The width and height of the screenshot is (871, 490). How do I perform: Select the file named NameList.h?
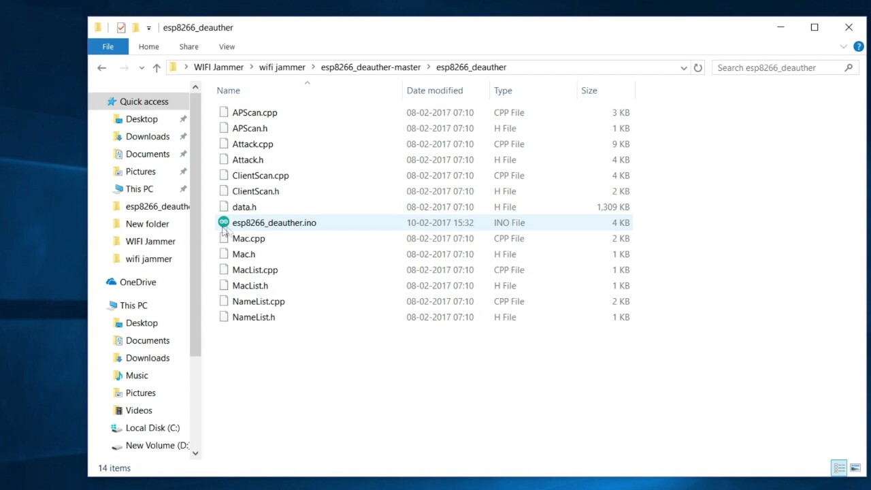click(x=253, y=317)
